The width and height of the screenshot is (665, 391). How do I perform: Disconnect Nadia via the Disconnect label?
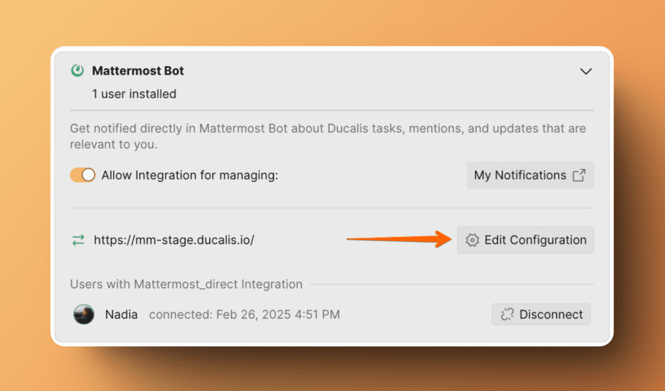551,315
